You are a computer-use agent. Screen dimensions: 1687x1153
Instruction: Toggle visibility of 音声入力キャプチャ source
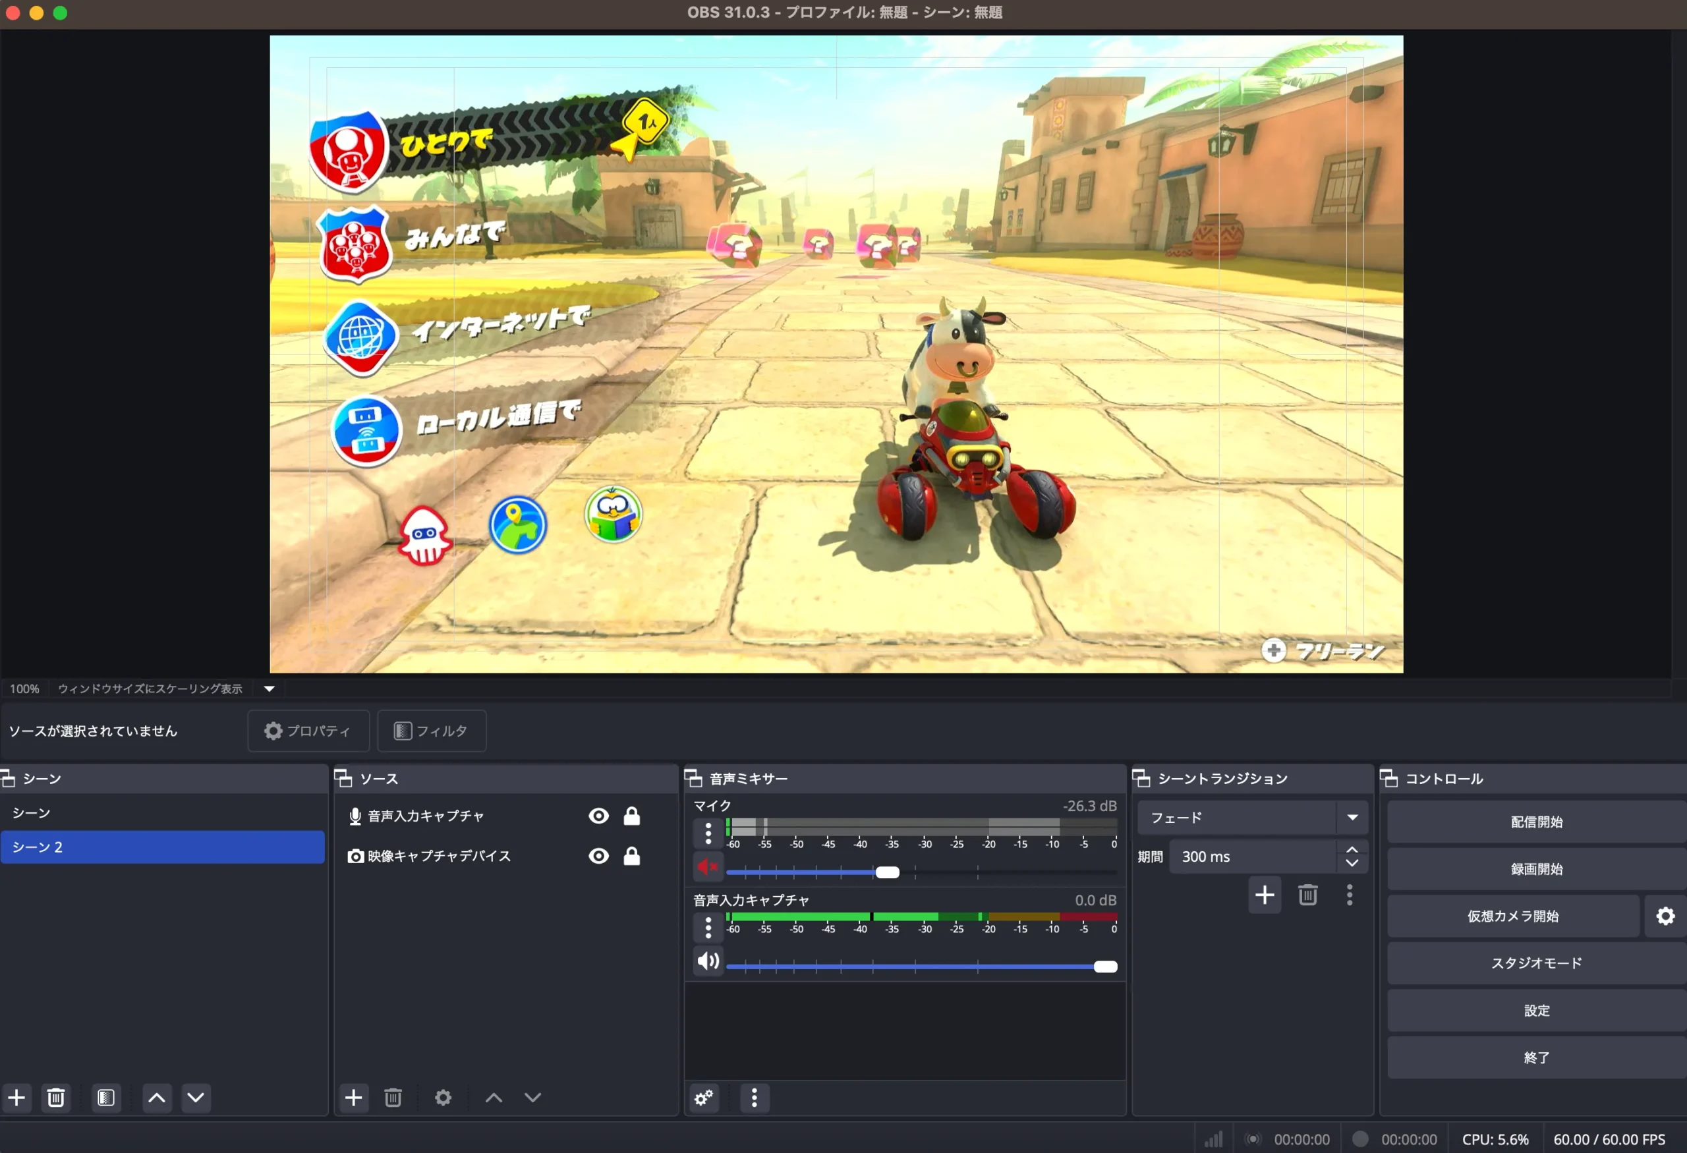point(599,816)
